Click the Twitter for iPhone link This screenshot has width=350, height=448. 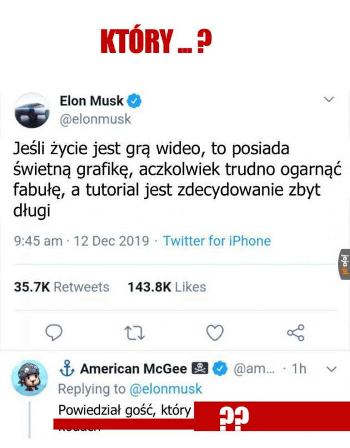(x=217, y=241)
